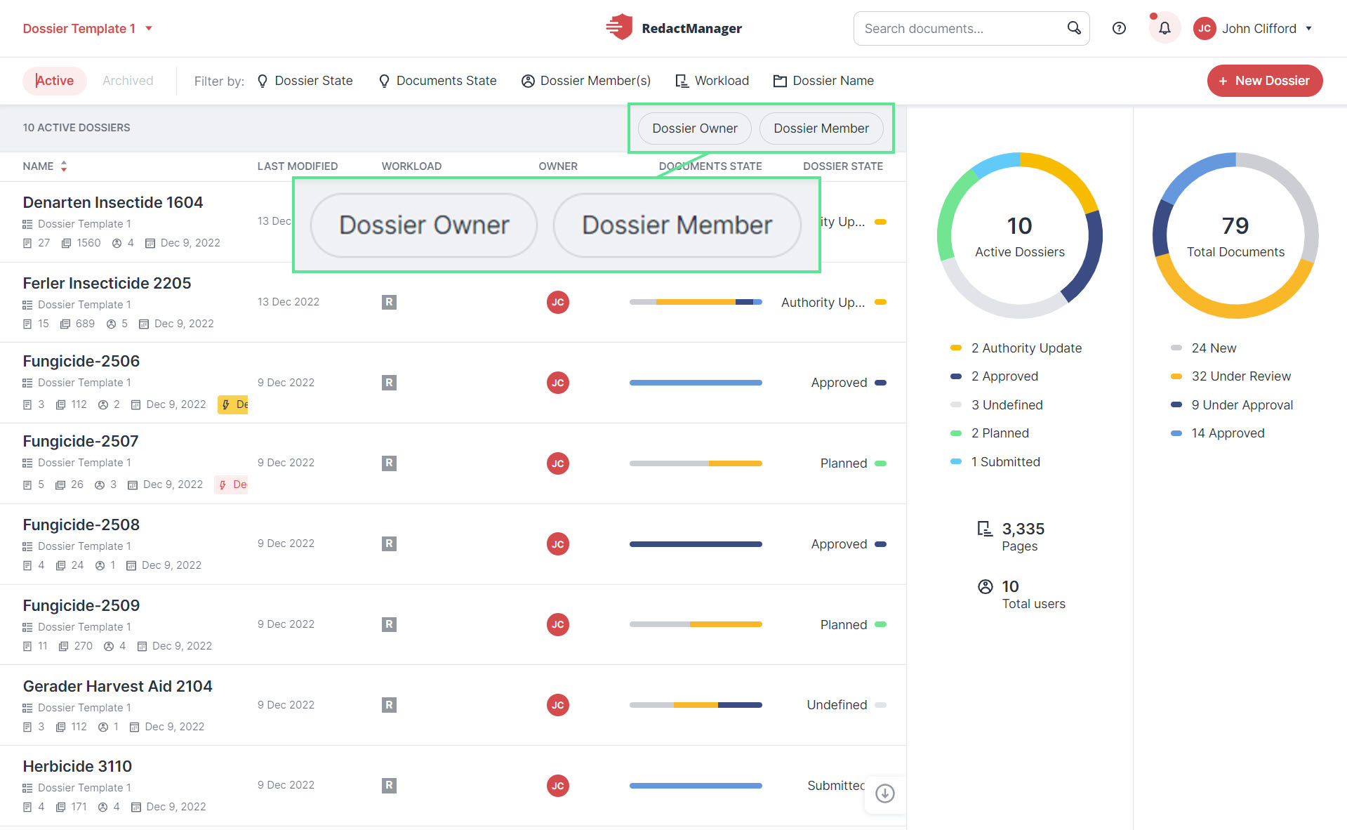Toggle the 2 Authority Update legend filter
The image size is (1347, 830).
point(1016,348)
